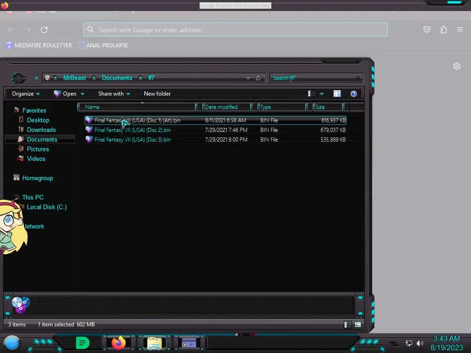Click the Firefox back arrow
This screenshot has height=353, width=471.
(11, 30)
